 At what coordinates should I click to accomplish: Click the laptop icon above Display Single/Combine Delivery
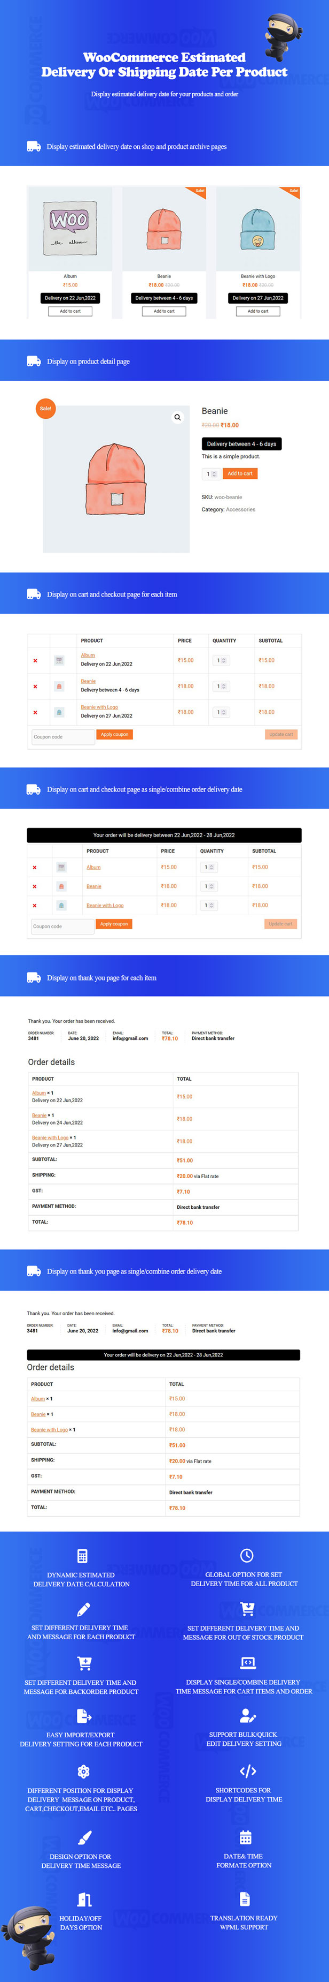pos(248,1663)
